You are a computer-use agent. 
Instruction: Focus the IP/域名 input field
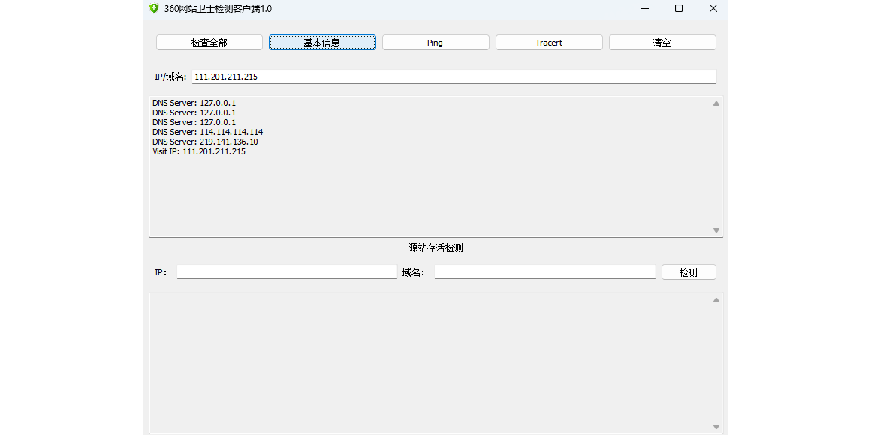click(454, 76)
